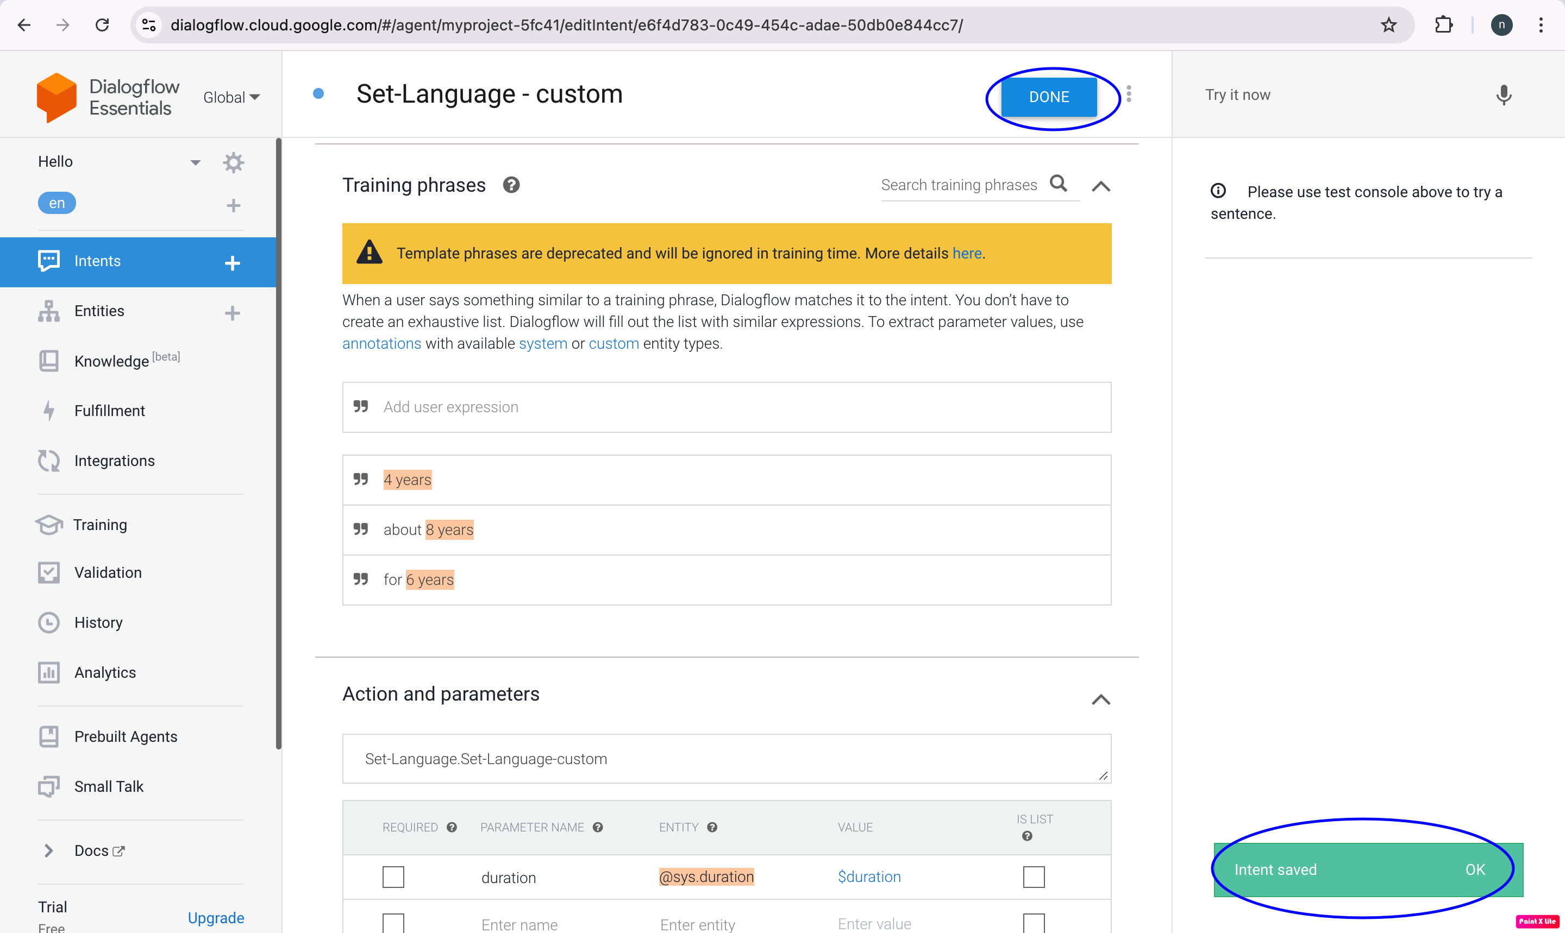Toggle the IS LIST checkbox for duration
Screen dimensions: 1565x933
click(1034, 876)
